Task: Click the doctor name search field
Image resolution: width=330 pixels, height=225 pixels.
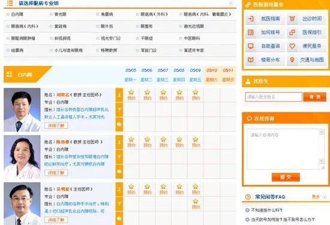Action: coord(274,97)
